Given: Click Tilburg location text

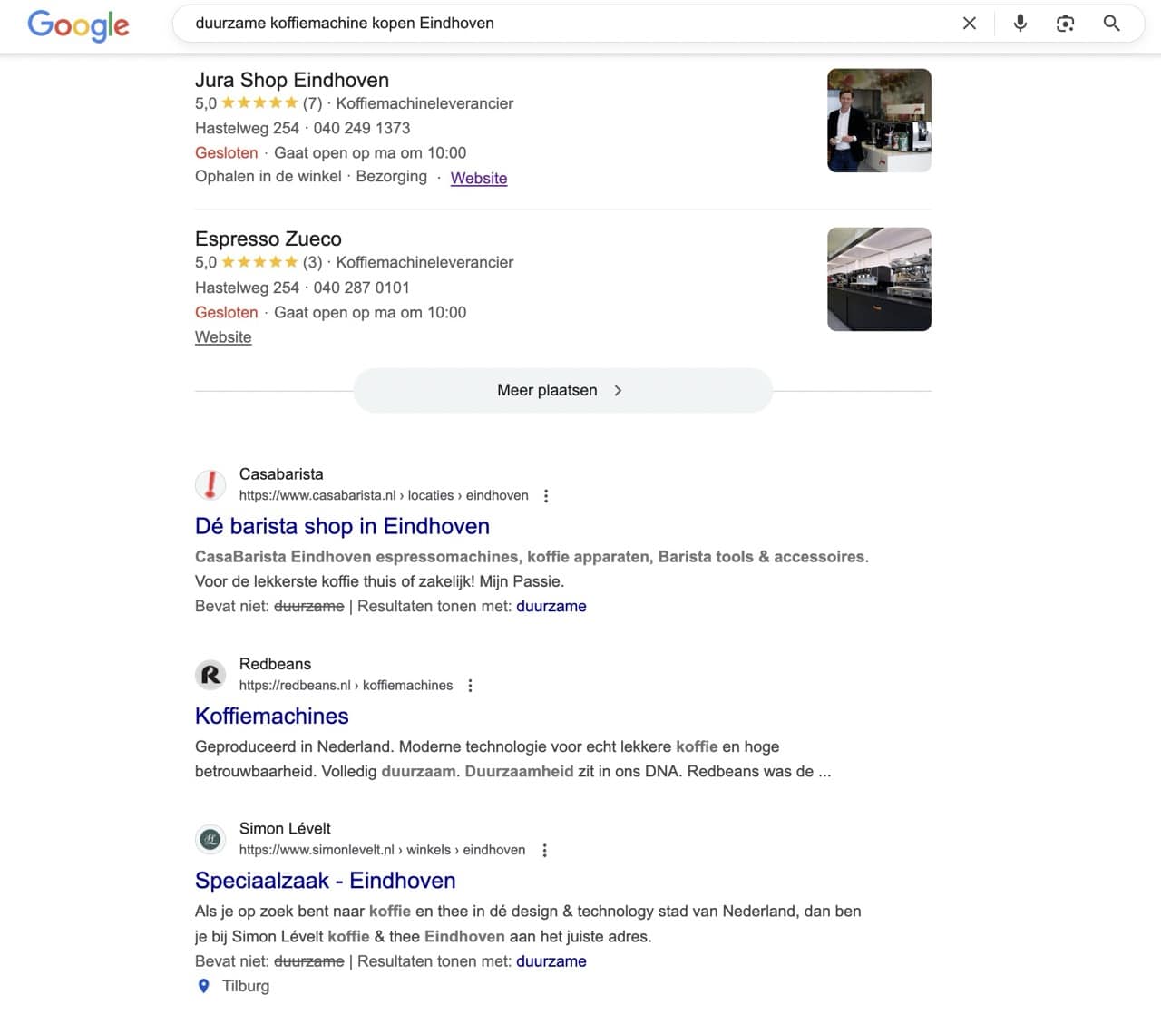Looking at the screenshot, I should (246, 986).
